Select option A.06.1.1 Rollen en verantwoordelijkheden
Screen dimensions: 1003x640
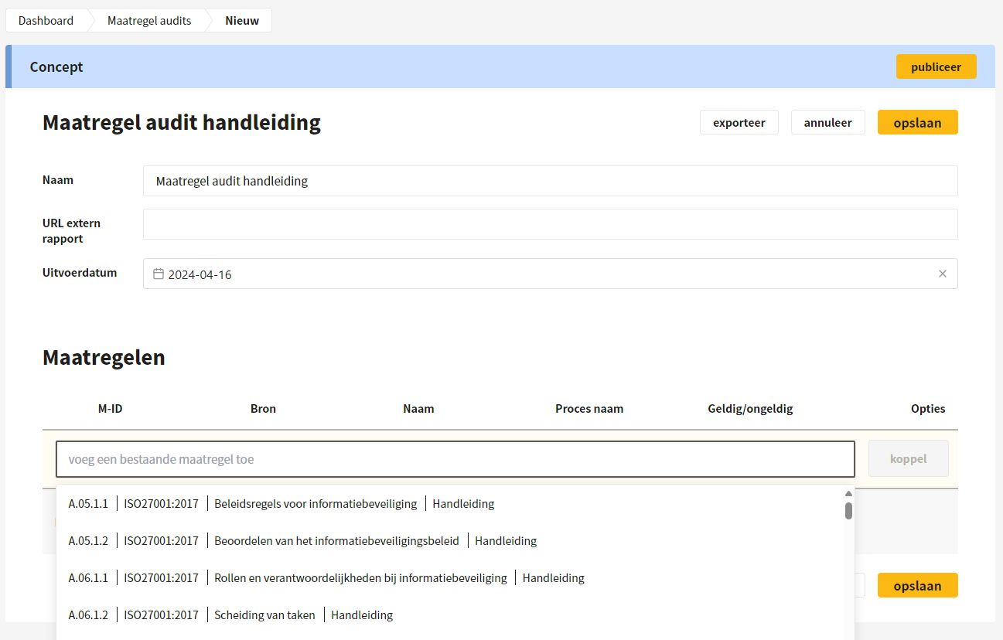(449, 578)
